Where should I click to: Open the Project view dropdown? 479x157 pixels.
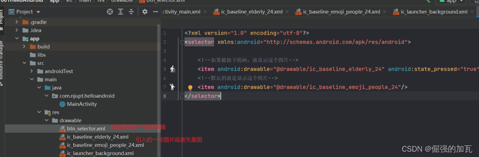[38, 12]
